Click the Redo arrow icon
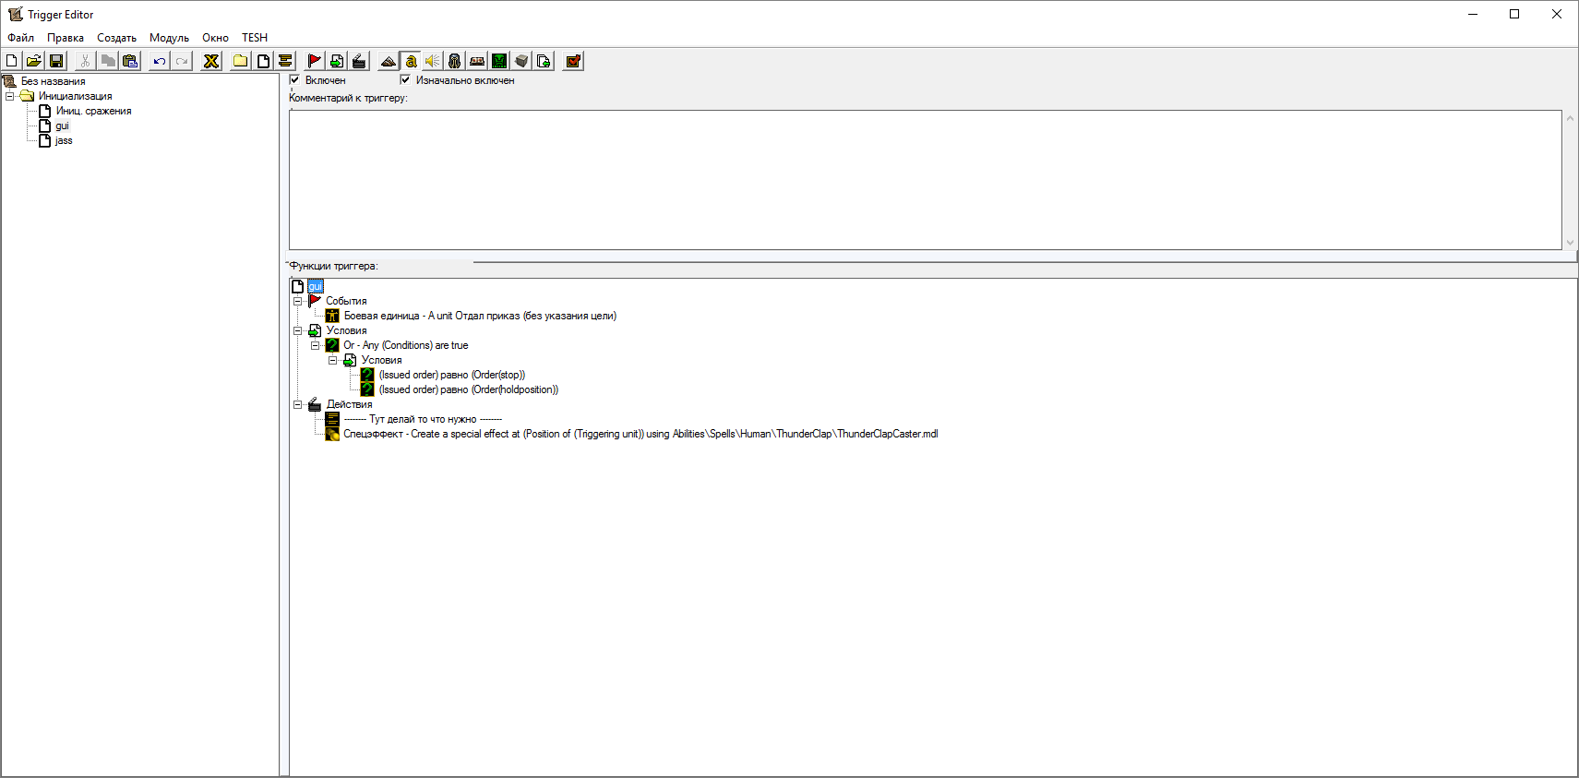The image size is (1579, 778). coord(182,61)
